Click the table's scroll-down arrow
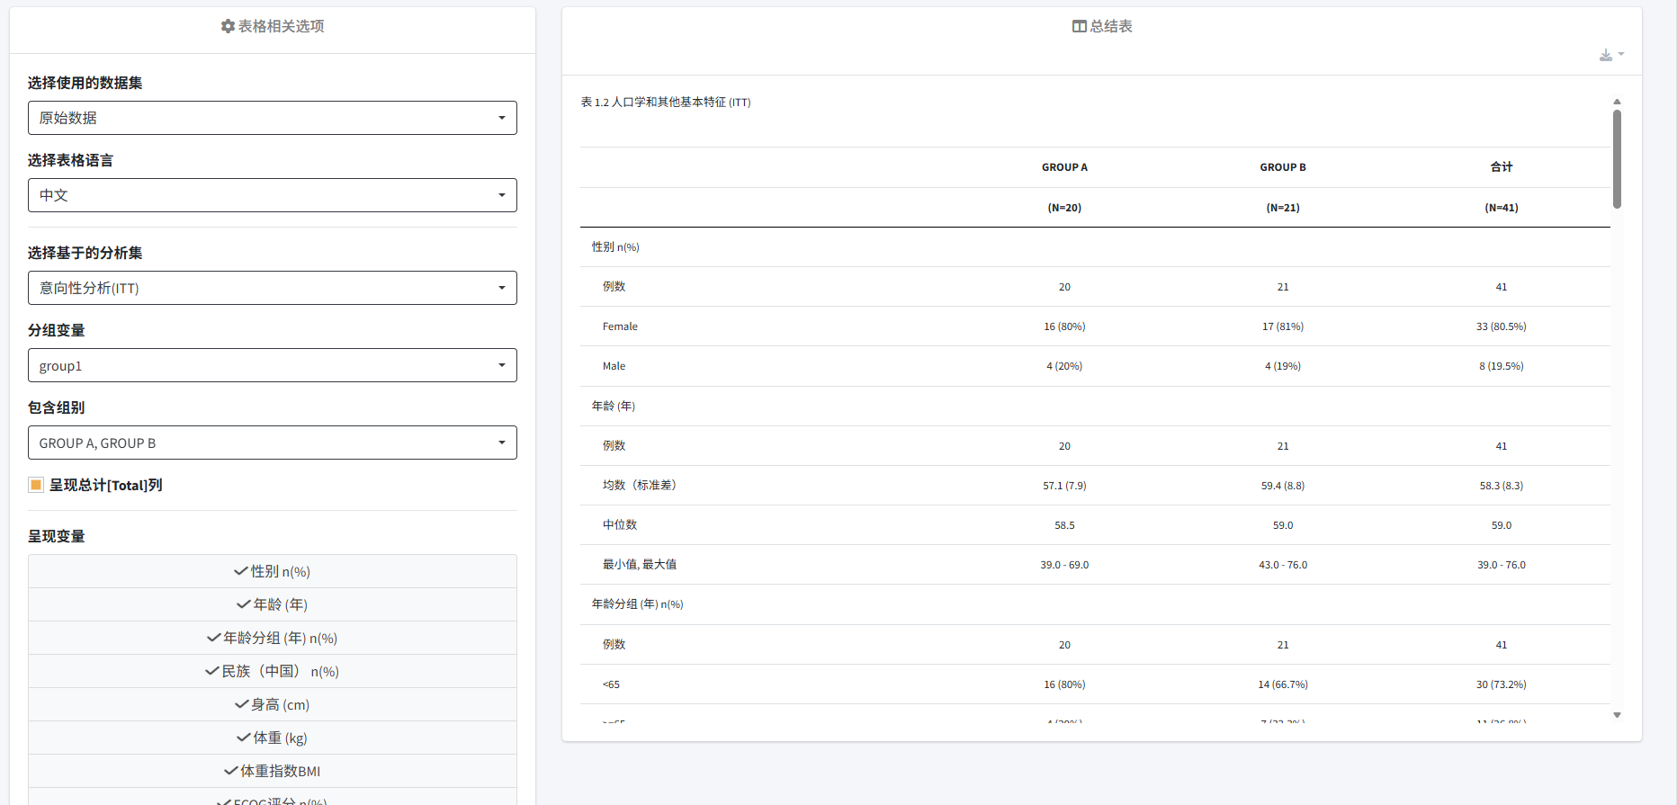This screenshot has height=805, width=1677. click(1617, 715)
